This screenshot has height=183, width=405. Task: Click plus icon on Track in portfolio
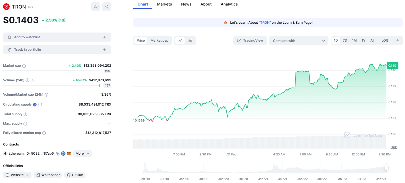pos(104,50)
